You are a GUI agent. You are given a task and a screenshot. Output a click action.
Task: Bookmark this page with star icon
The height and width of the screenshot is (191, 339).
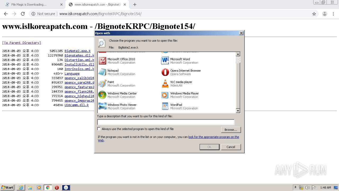(314, 14)
